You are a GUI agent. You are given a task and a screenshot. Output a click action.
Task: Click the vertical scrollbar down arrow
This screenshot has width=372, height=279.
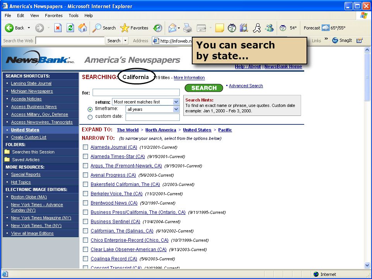tap(367, 265)
